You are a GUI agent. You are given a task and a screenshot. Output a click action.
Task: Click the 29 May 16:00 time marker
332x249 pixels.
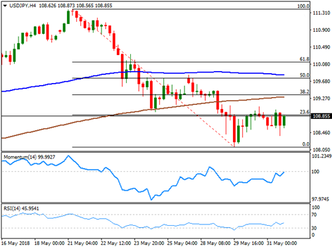tap(248, 243)
